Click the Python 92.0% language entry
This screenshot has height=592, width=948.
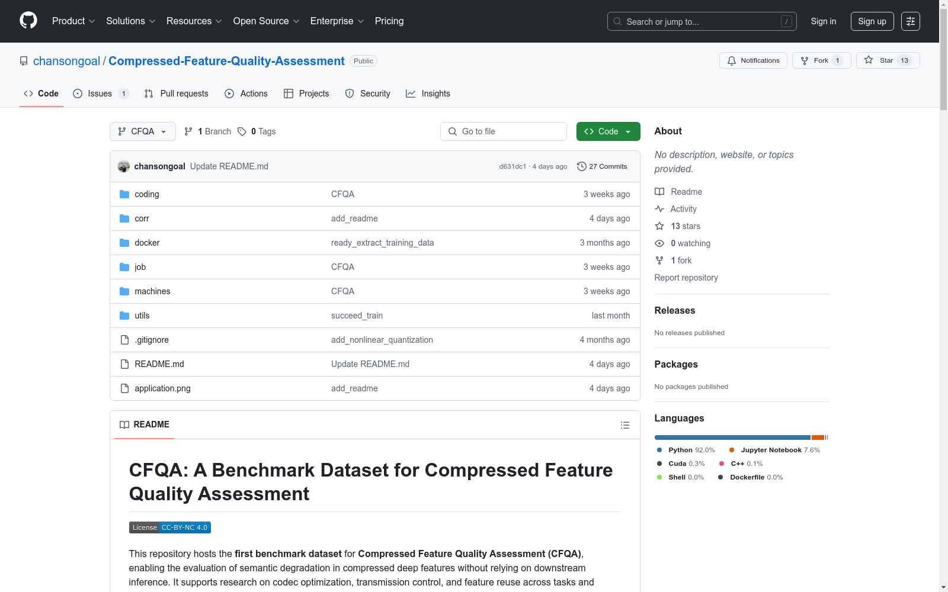[x=686, y=450]
